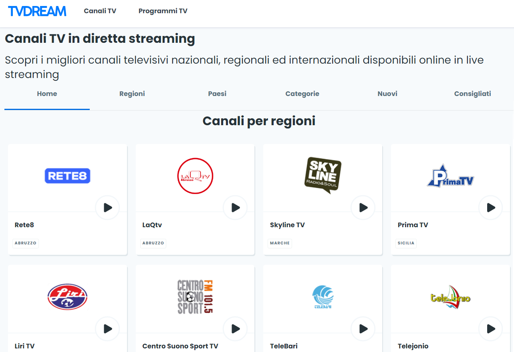Play the Skyline TV stream
Viewport: 514px width, 352px height.
pyautogui.click(x=363, y=208)
